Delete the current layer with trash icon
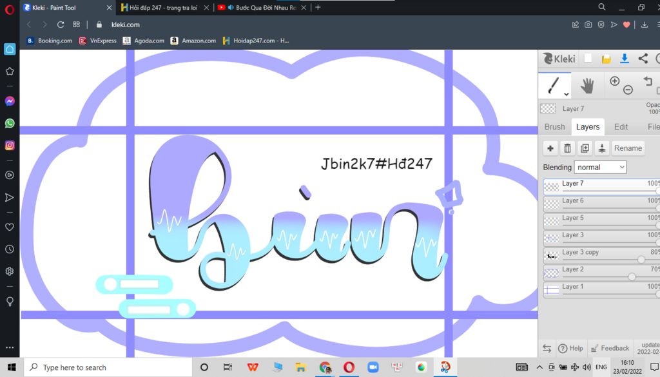Image resolution: width=660 pixels, height=377 pixels. click(567, 148)
